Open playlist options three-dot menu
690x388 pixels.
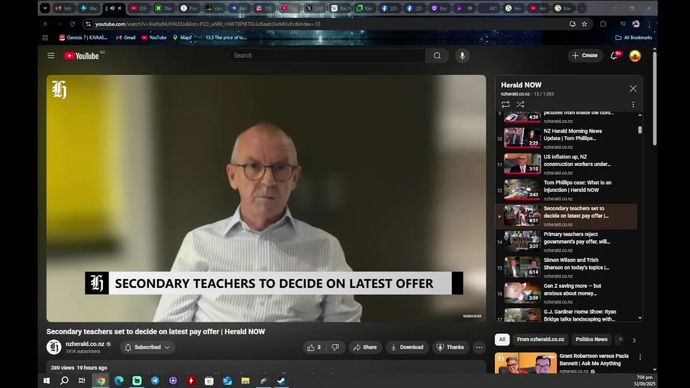click(x=633, y=104)
